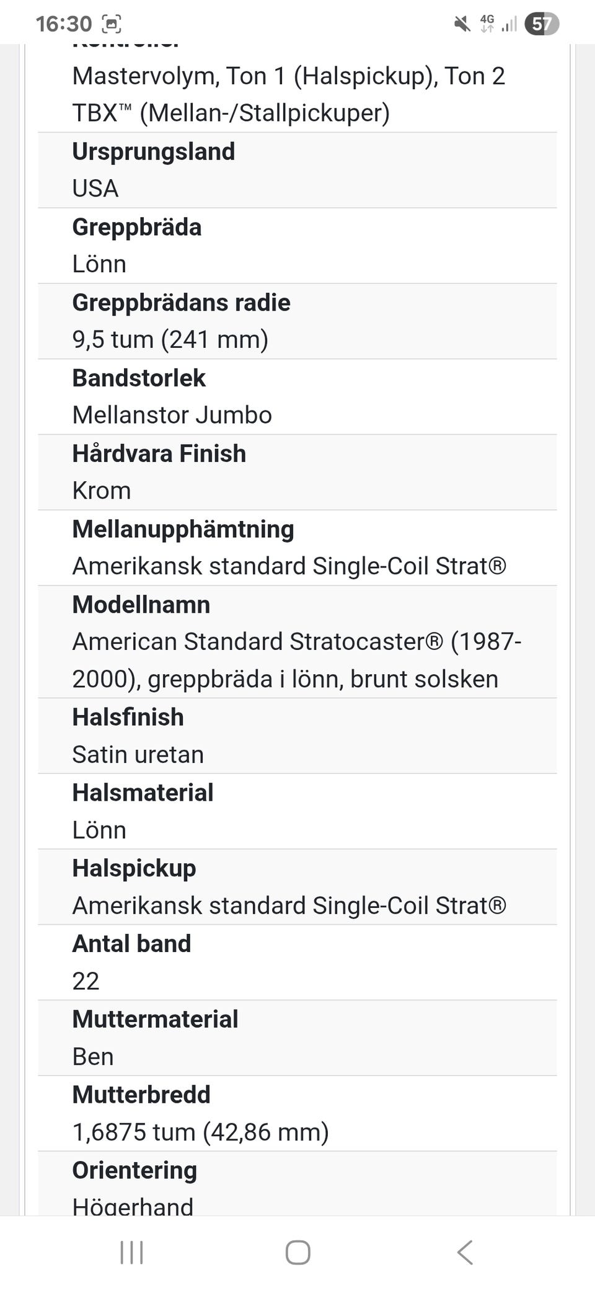Screen dimensions: 595x1290
Task: Open recent apps via three-line icon
Action: coord(131,1252)
